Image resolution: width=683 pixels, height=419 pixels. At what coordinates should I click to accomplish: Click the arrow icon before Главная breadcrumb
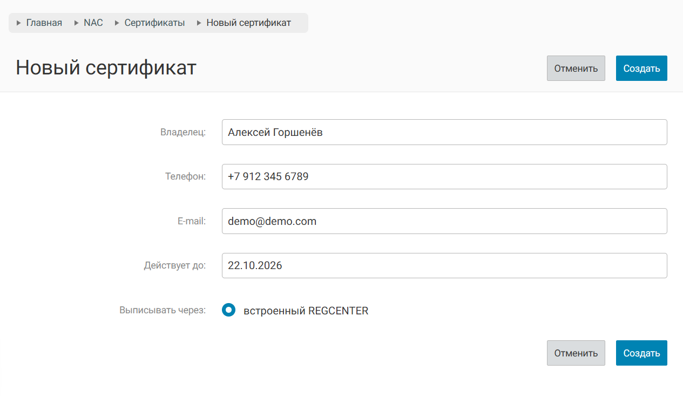[x=19, y=23]
